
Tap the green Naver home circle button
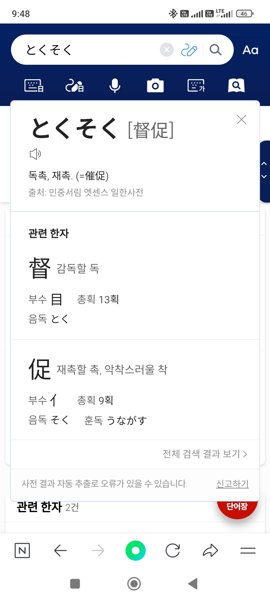[135, 550]
